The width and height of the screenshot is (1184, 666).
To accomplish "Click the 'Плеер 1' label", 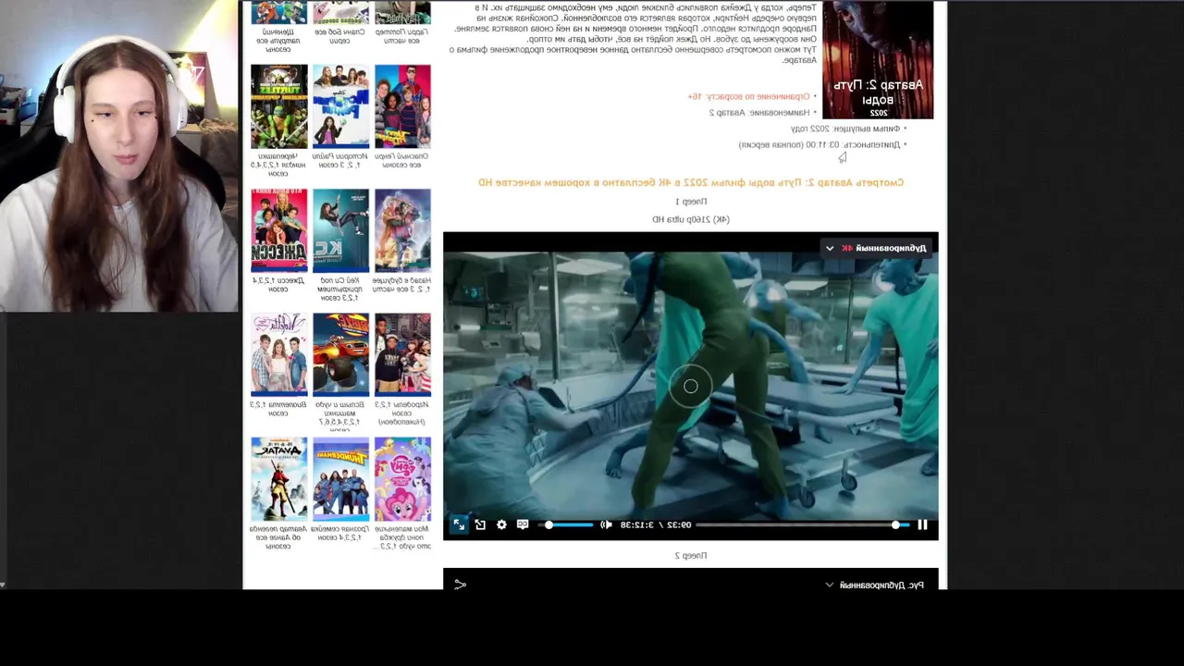I will 691,202.
